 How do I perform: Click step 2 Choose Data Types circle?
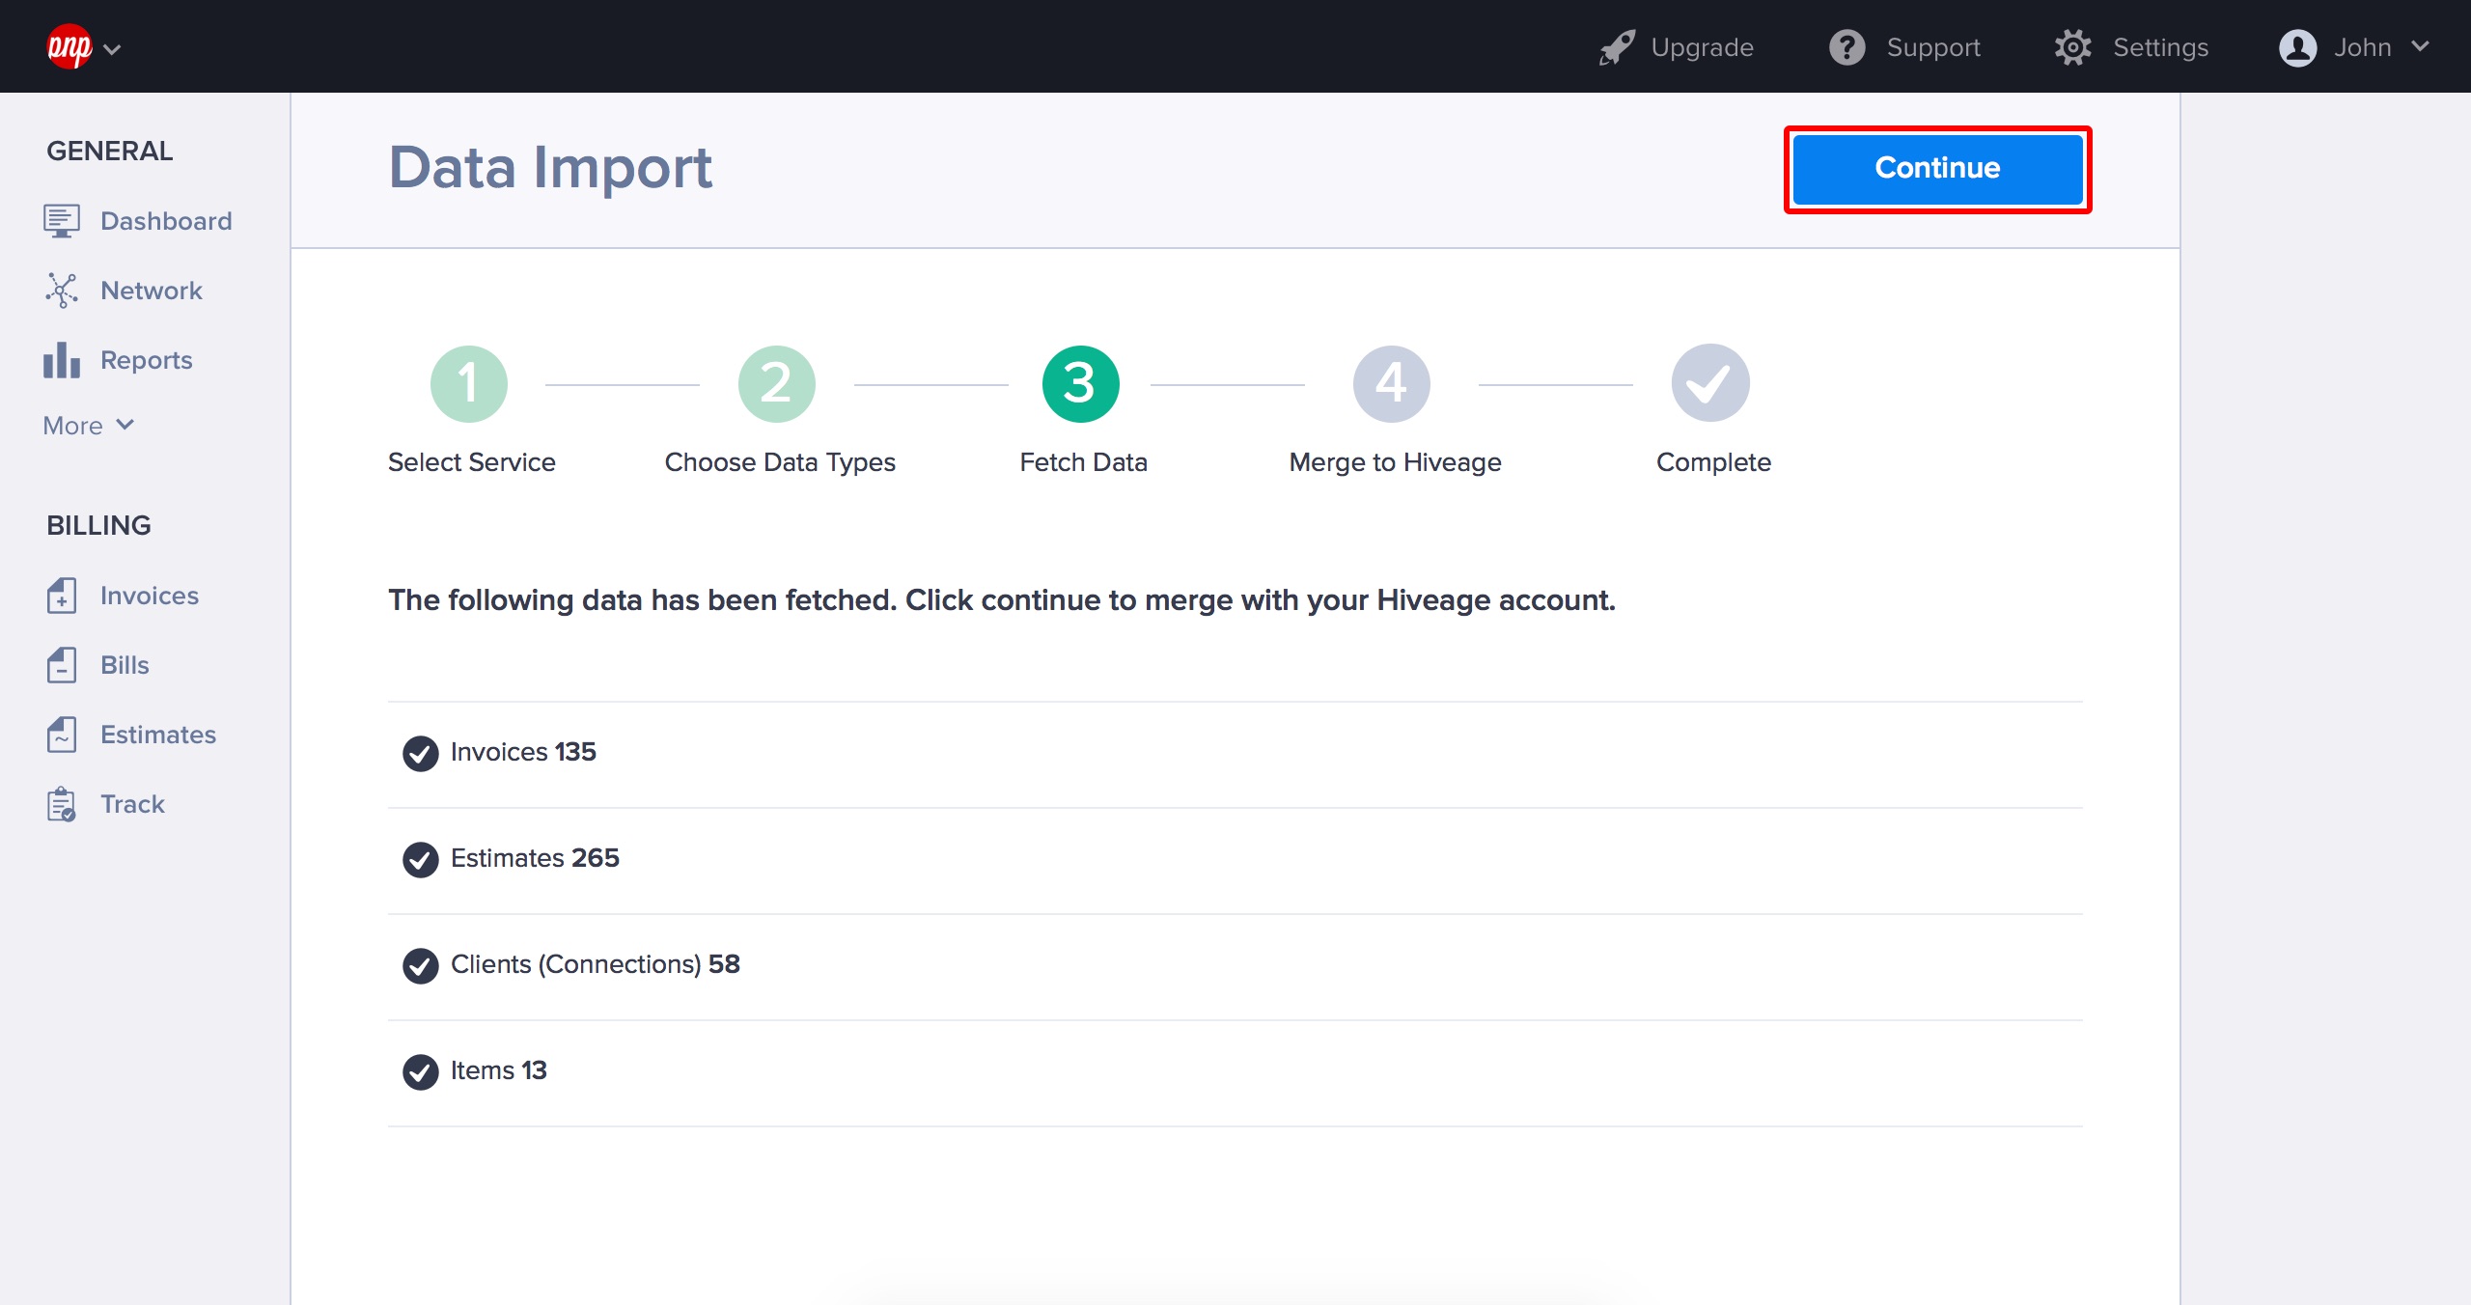pos(777,384)
